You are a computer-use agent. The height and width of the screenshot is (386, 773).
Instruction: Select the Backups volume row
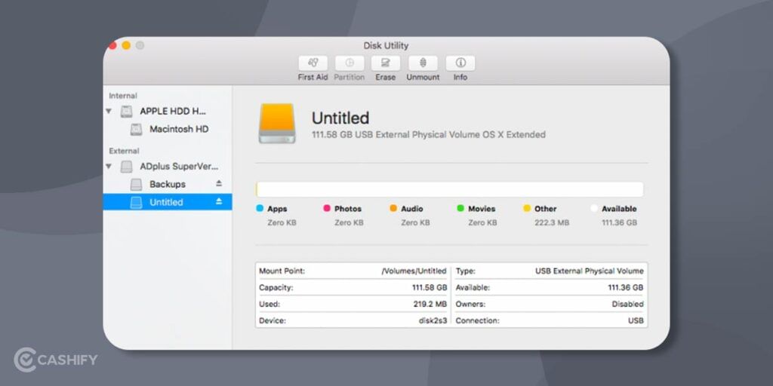tap(168, 185)
